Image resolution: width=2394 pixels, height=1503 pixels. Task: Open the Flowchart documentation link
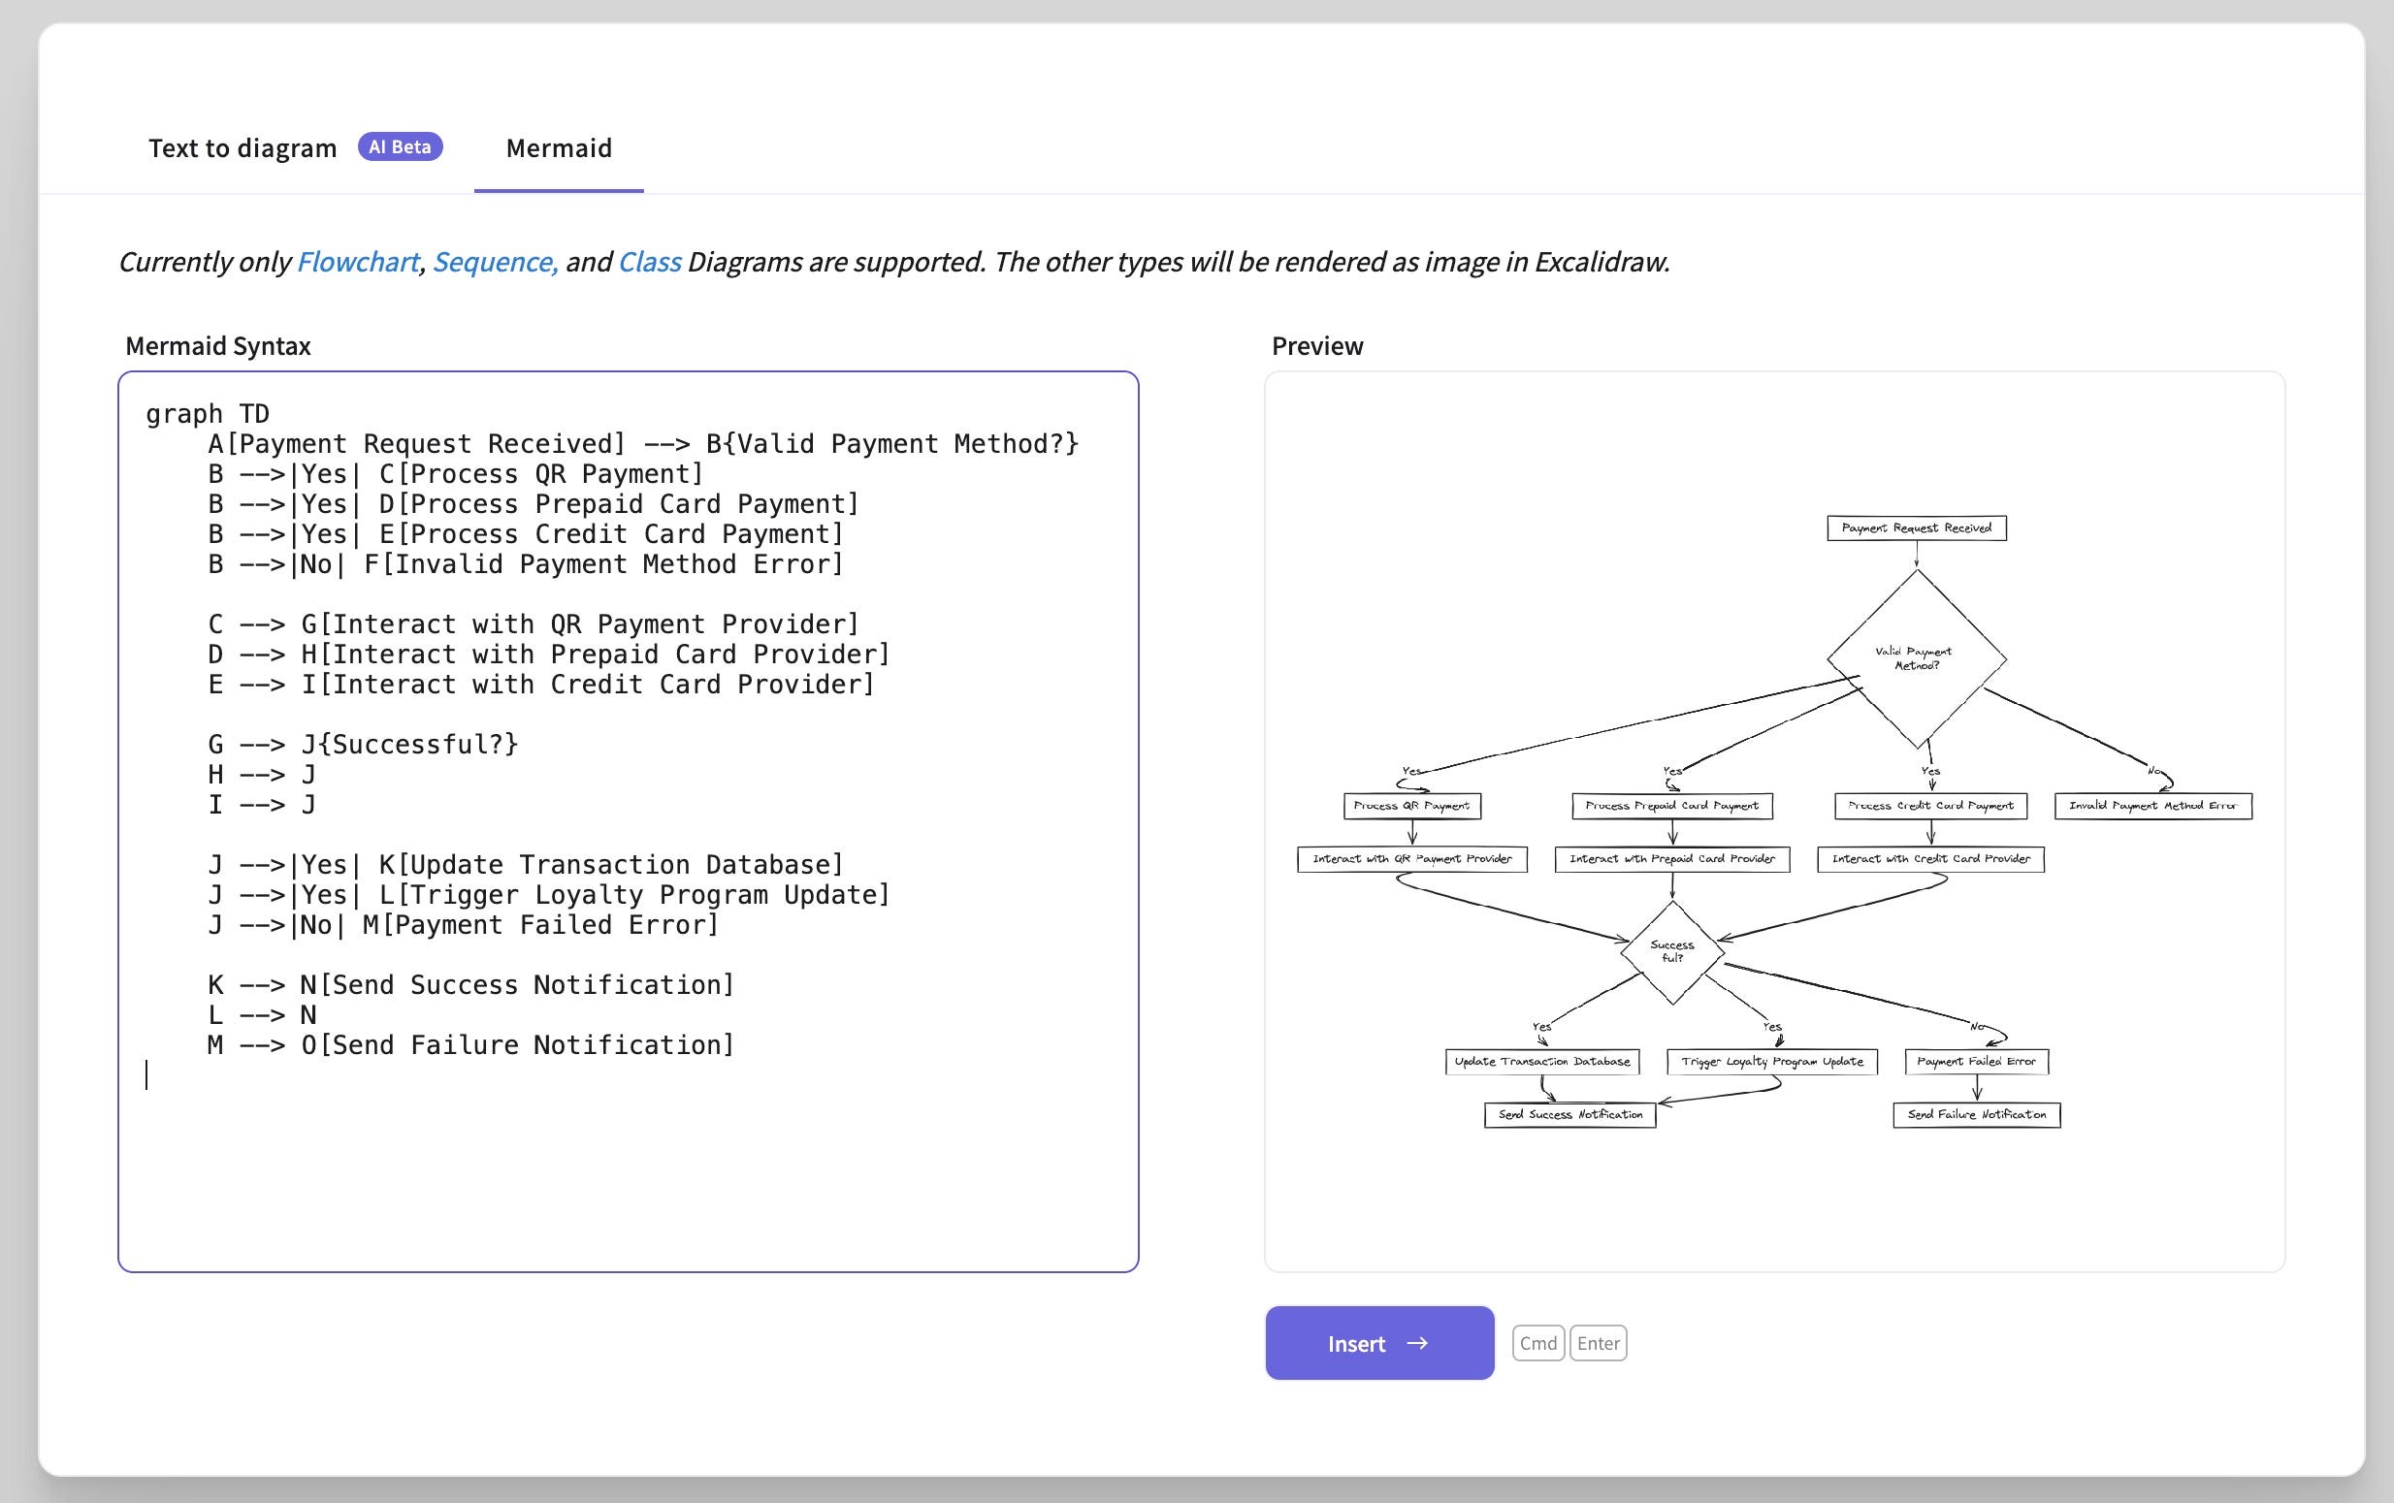click(x=358, y=262)
